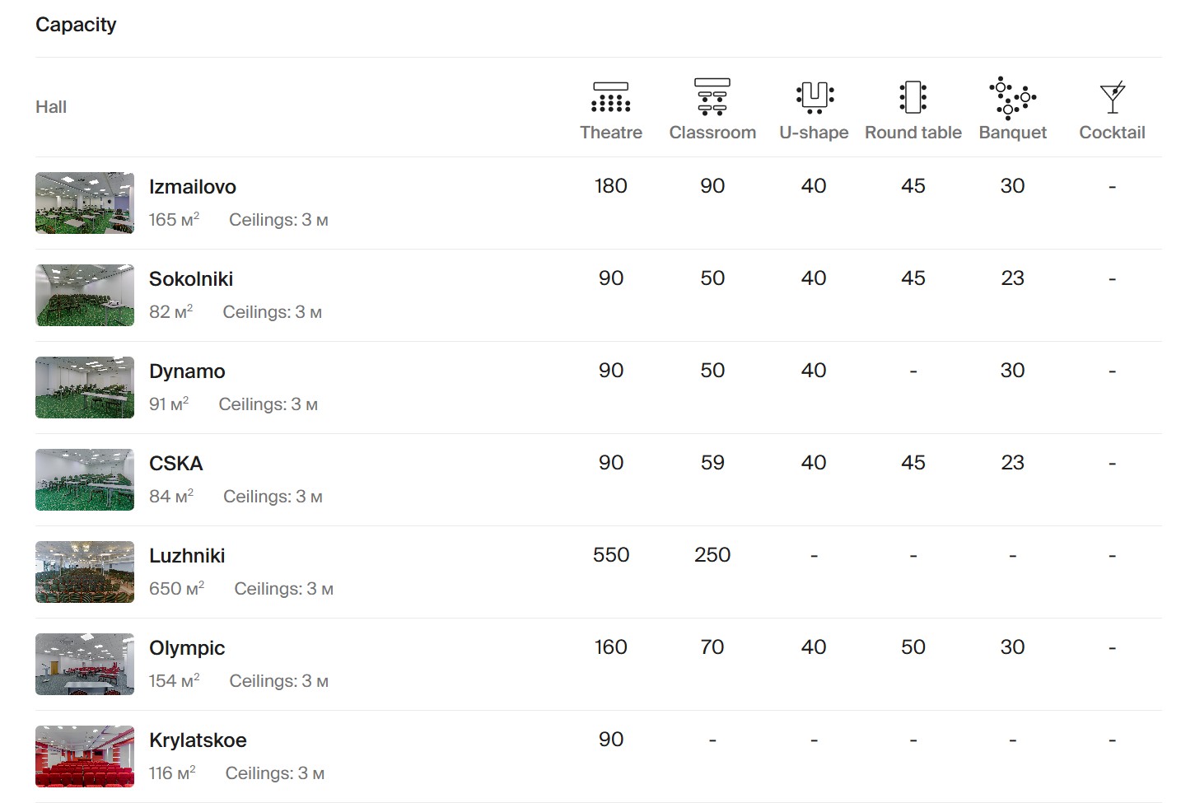1181x803 pixels.
Task: Open the Sokolniki hall photo thumbnail
Action: [x=85, y=295]
